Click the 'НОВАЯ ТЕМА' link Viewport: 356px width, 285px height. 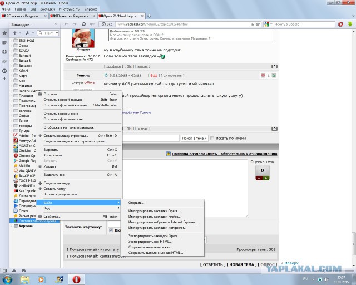point(241,264)
